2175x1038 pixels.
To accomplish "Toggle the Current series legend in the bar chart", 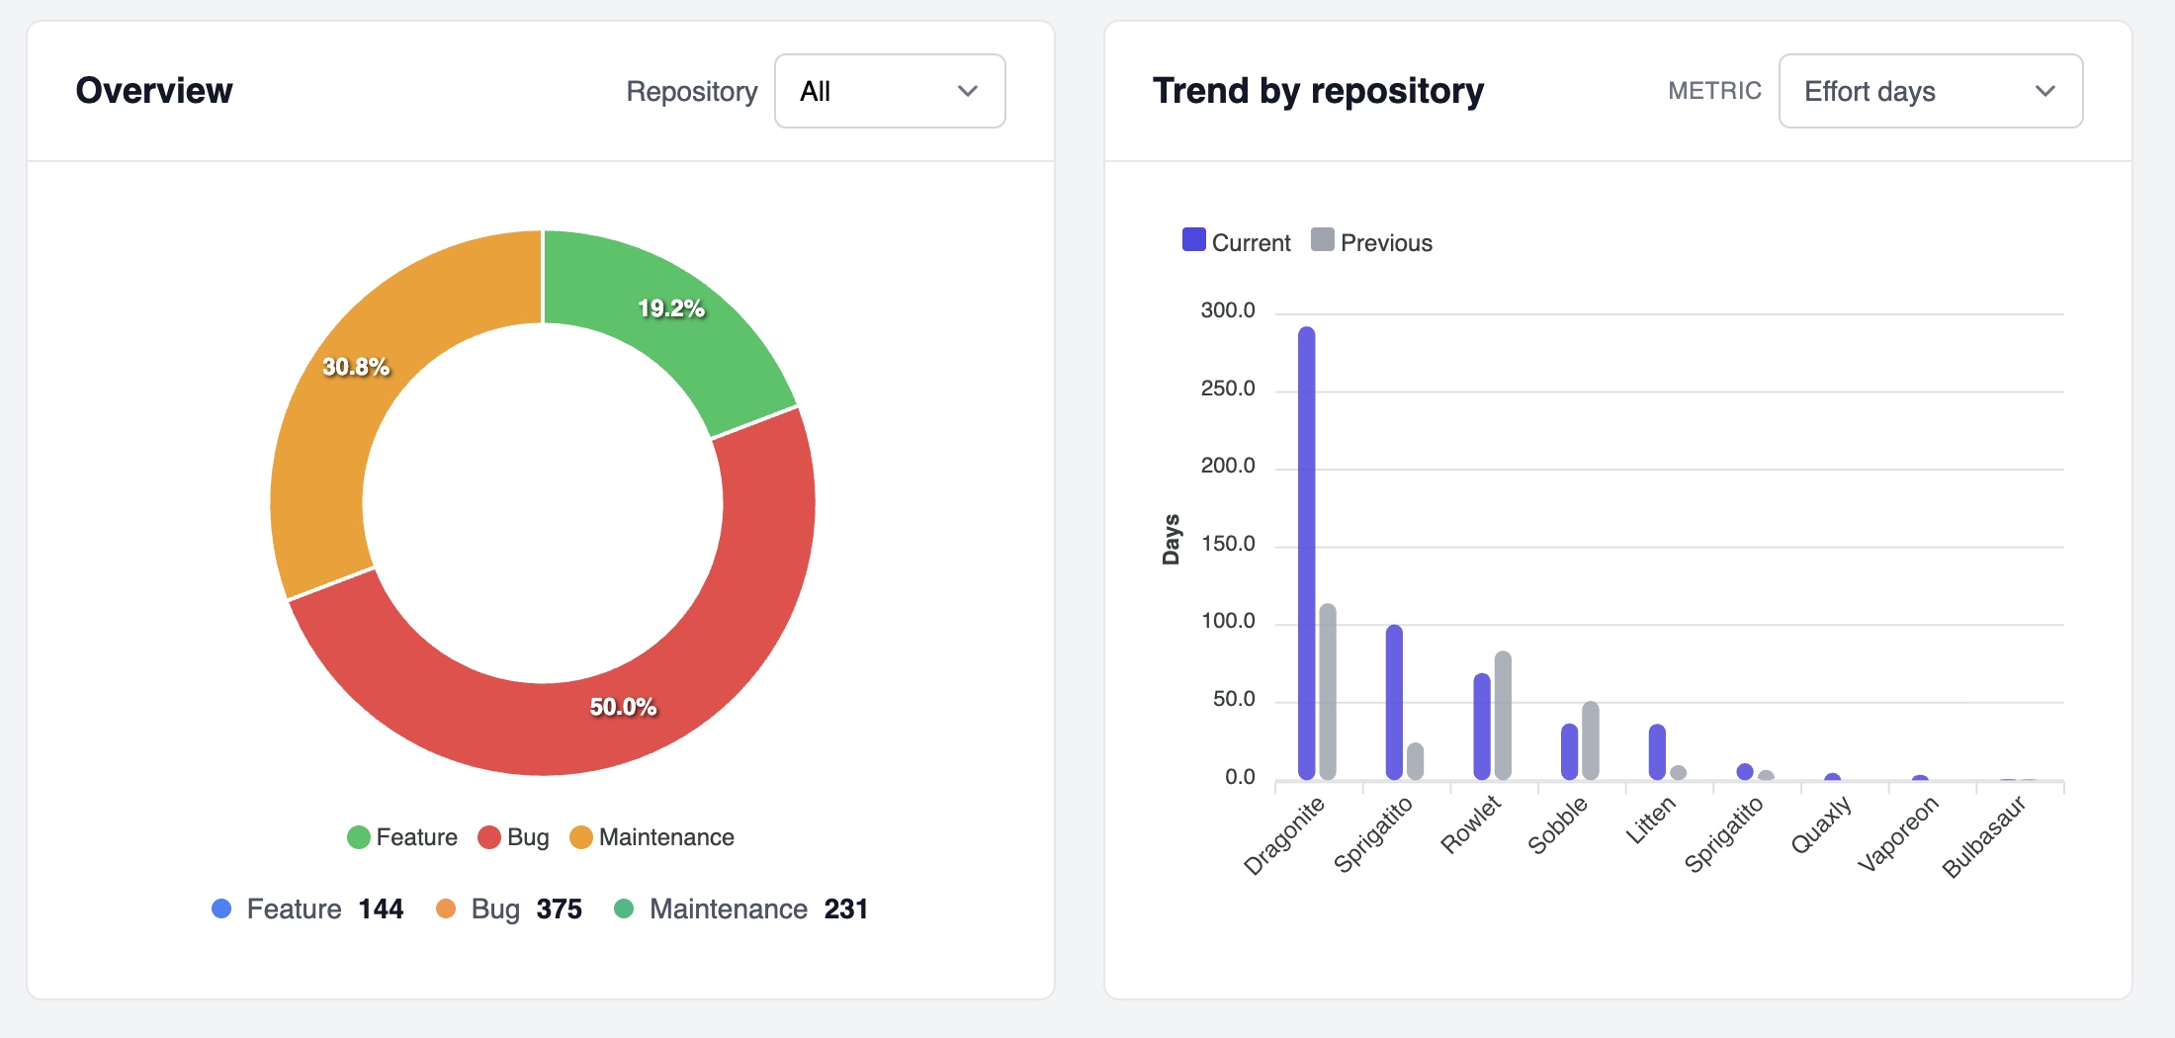I will pyautogui.click(x=1236, y=242).
